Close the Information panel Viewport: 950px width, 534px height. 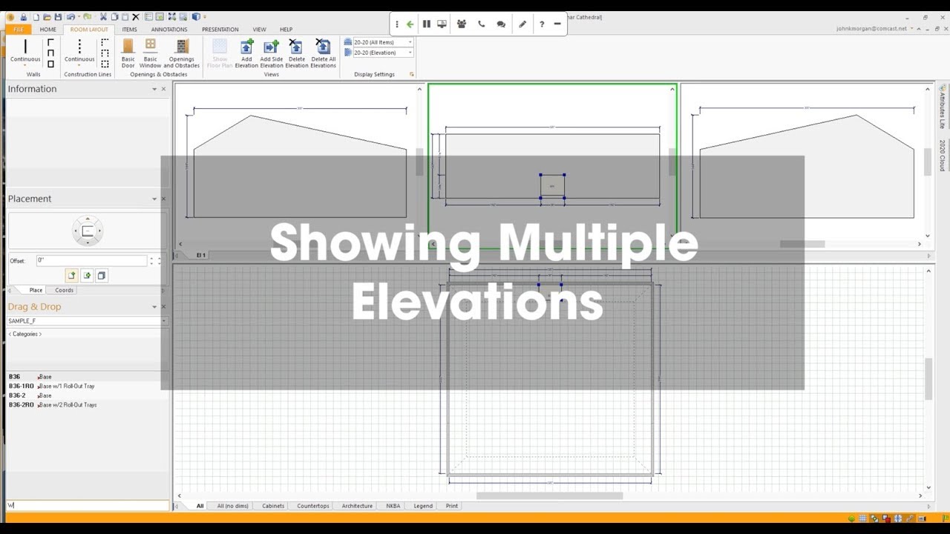pos(164,89)
